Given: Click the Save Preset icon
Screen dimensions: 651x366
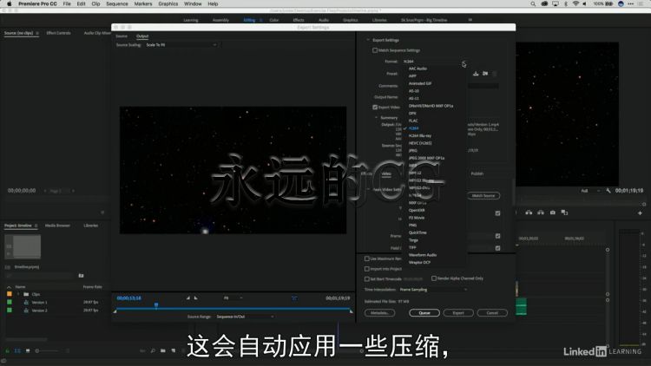Looking at the screenshot, I should coord(476,74).
